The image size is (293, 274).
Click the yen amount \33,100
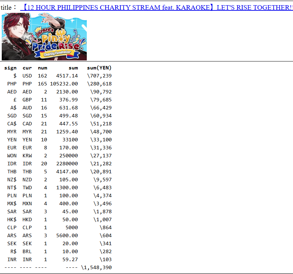pos(101,140)
